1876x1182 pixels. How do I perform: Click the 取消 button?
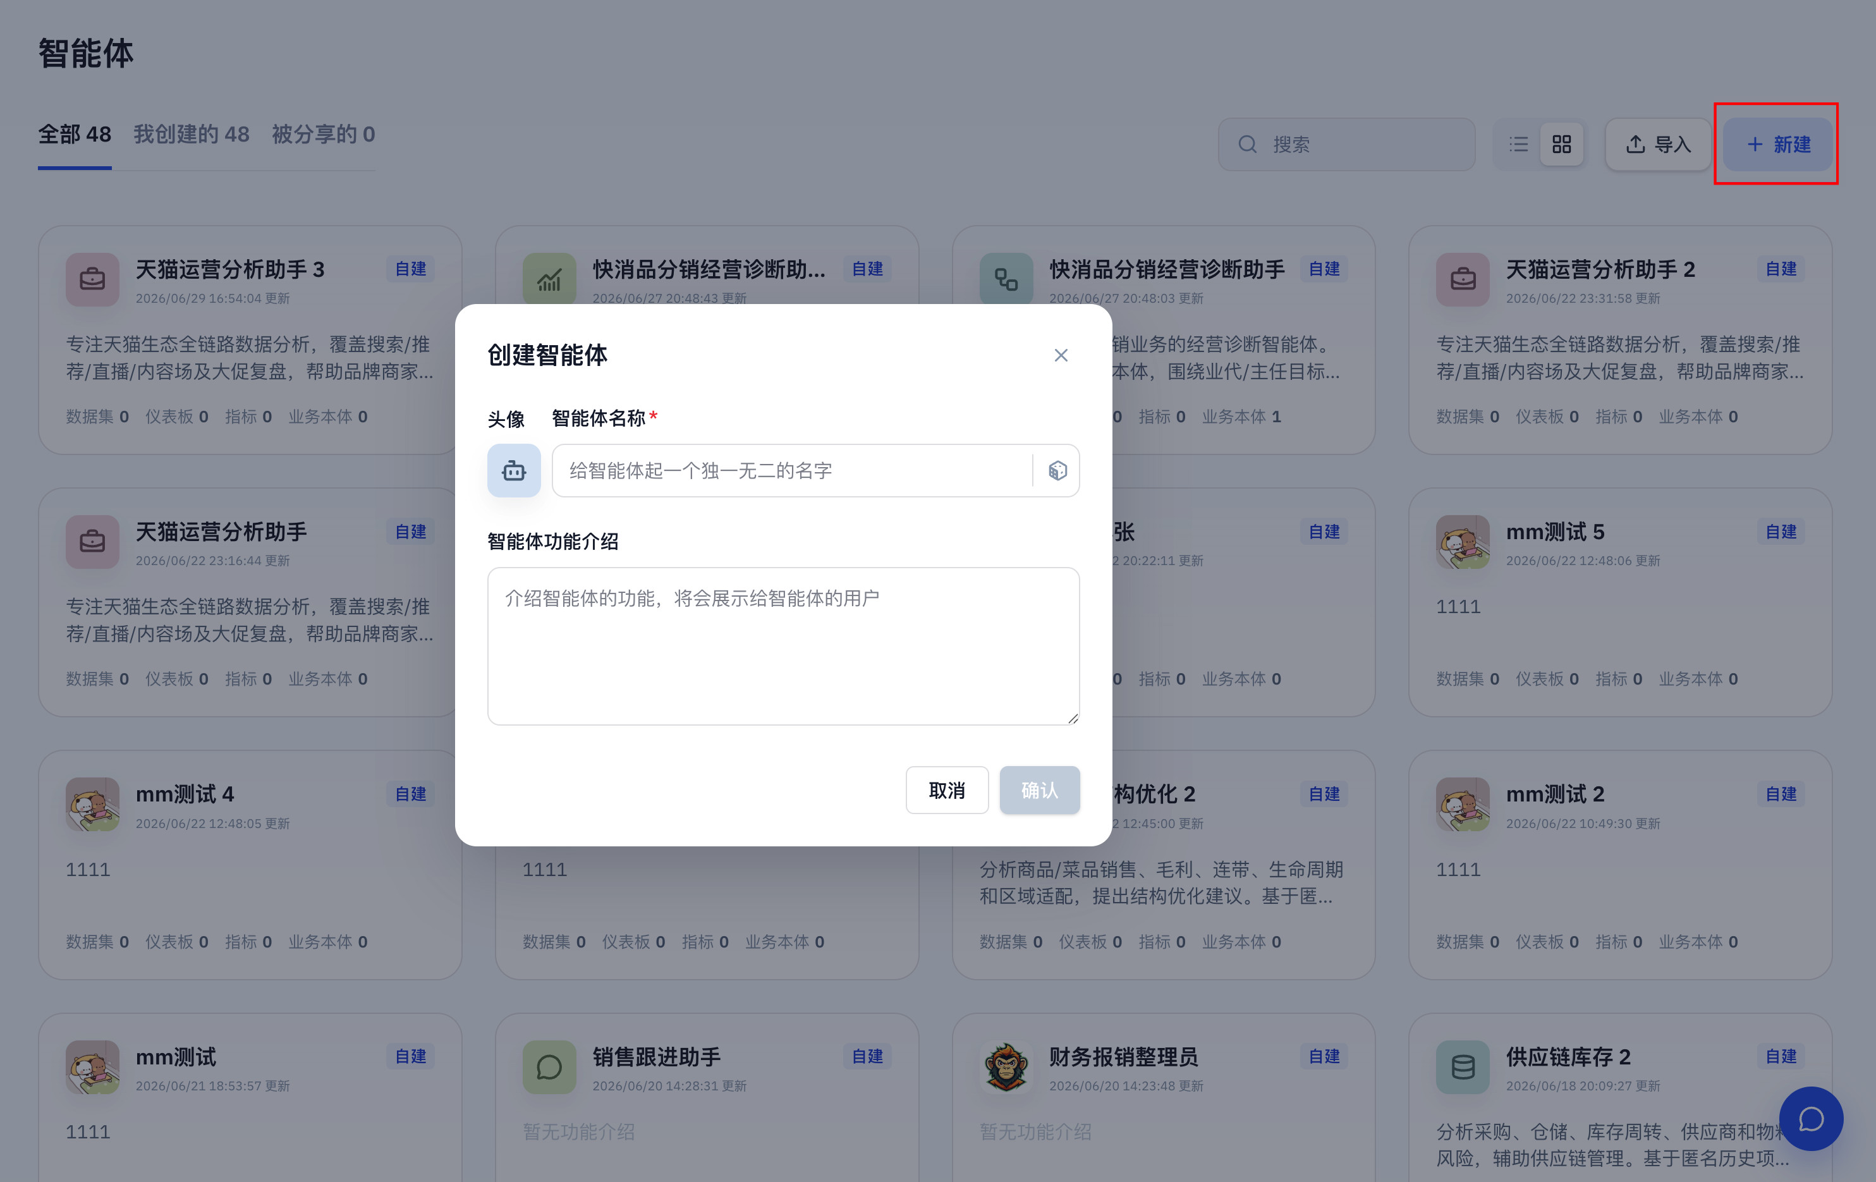(x=947, y=790)
